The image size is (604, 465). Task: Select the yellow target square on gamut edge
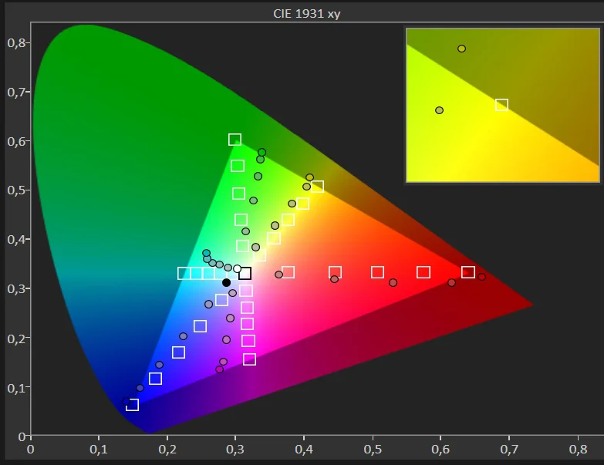click(x=317, y=187)
